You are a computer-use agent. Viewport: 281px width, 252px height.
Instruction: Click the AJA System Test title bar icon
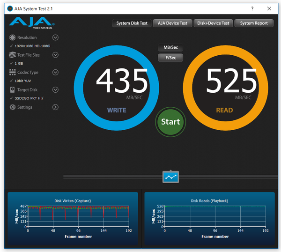10,8
